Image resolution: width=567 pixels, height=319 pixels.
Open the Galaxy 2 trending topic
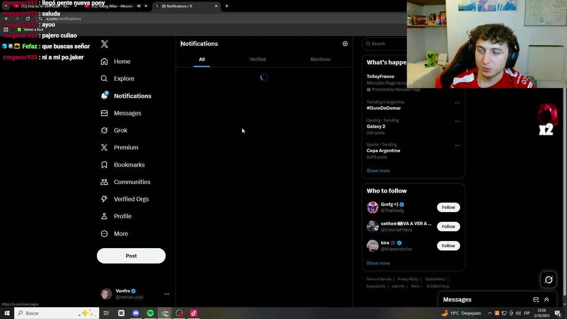click(376, 126)
